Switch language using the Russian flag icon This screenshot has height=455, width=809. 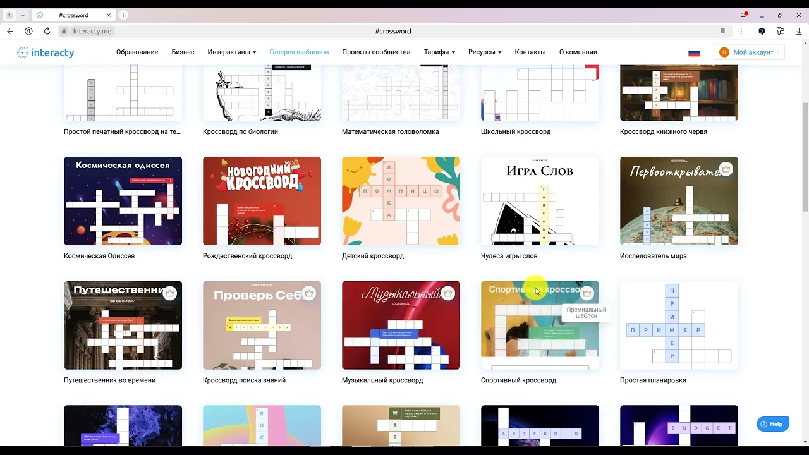pyautogui.click(x=694, y=52)
